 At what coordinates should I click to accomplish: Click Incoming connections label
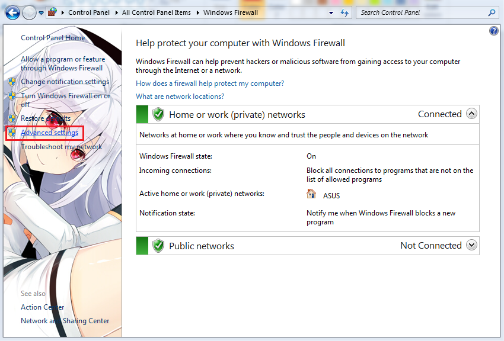[175, 170]
